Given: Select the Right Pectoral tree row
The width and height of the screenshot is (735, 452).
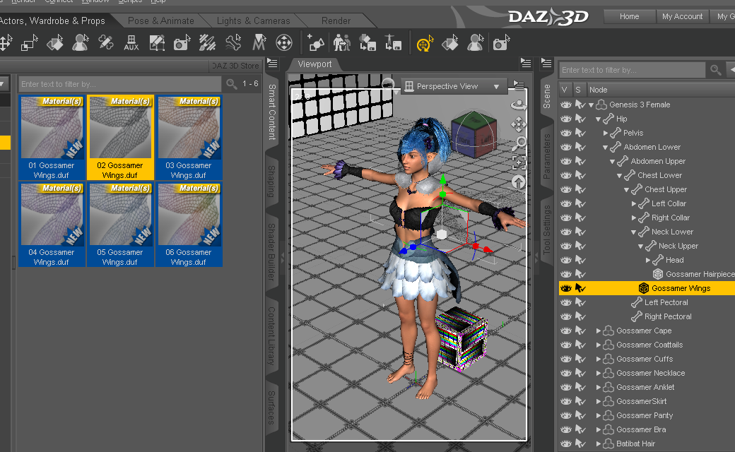Looking at the screenshot, I should tap(647, 316).
